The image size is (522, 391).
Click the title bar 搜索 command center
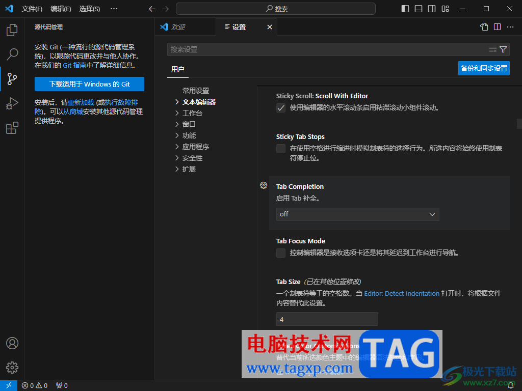[x=276, y=9]
